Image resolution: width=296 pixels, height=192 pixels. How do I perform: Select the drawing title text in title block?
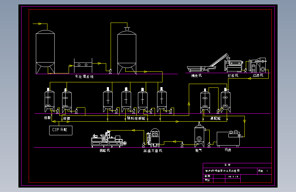(x=222, y=171)
